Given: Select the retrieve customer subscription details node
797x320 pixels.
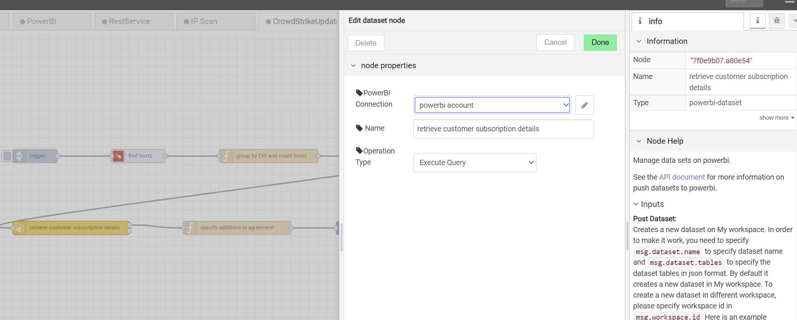Looking at the screenshot, I should tap(71, 228).
